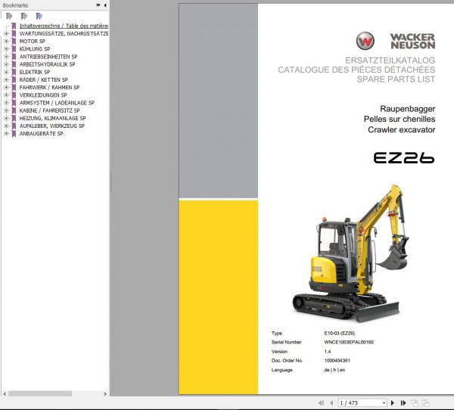
Task: Click the SPARE PARTS LIST heading
Action: (396, 79)
